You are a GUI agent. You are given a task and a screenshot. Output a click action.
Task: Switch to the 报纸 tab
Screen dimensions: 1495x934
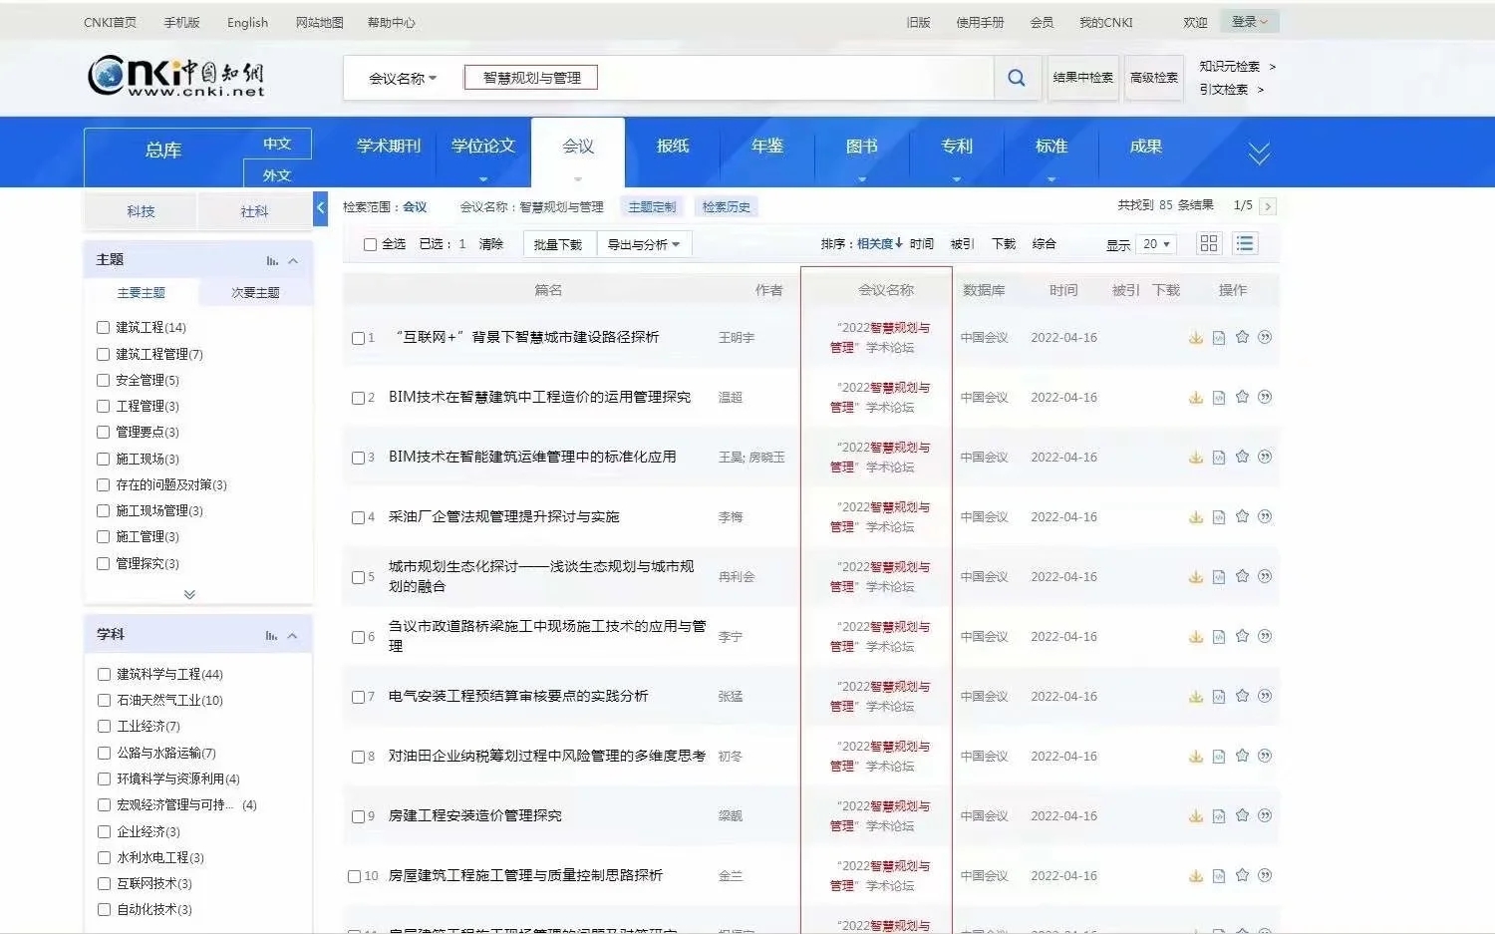coord(673,147)
